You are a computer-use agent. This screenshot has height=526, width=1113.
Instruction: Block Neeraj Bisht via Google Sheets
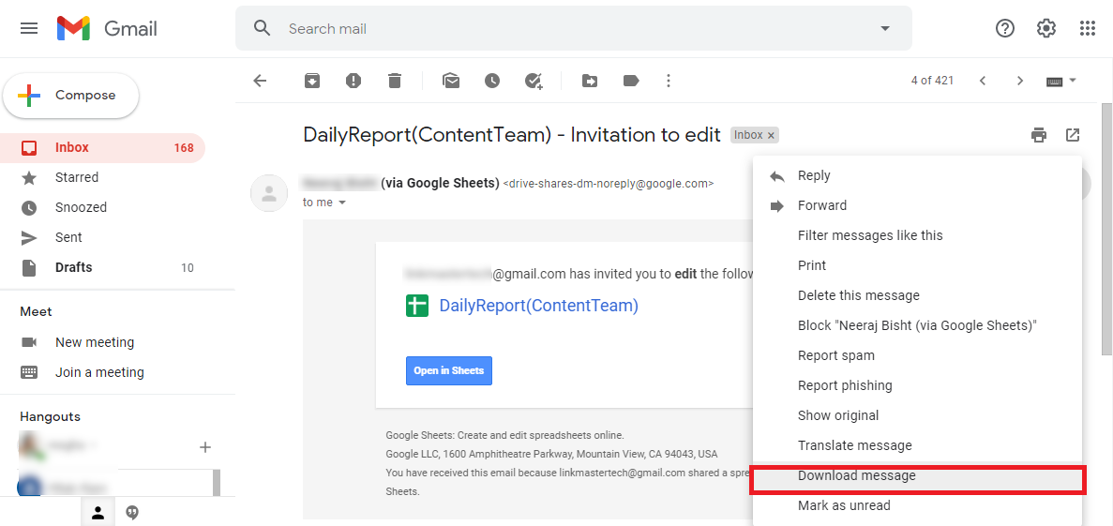click(x=917, y=325)
